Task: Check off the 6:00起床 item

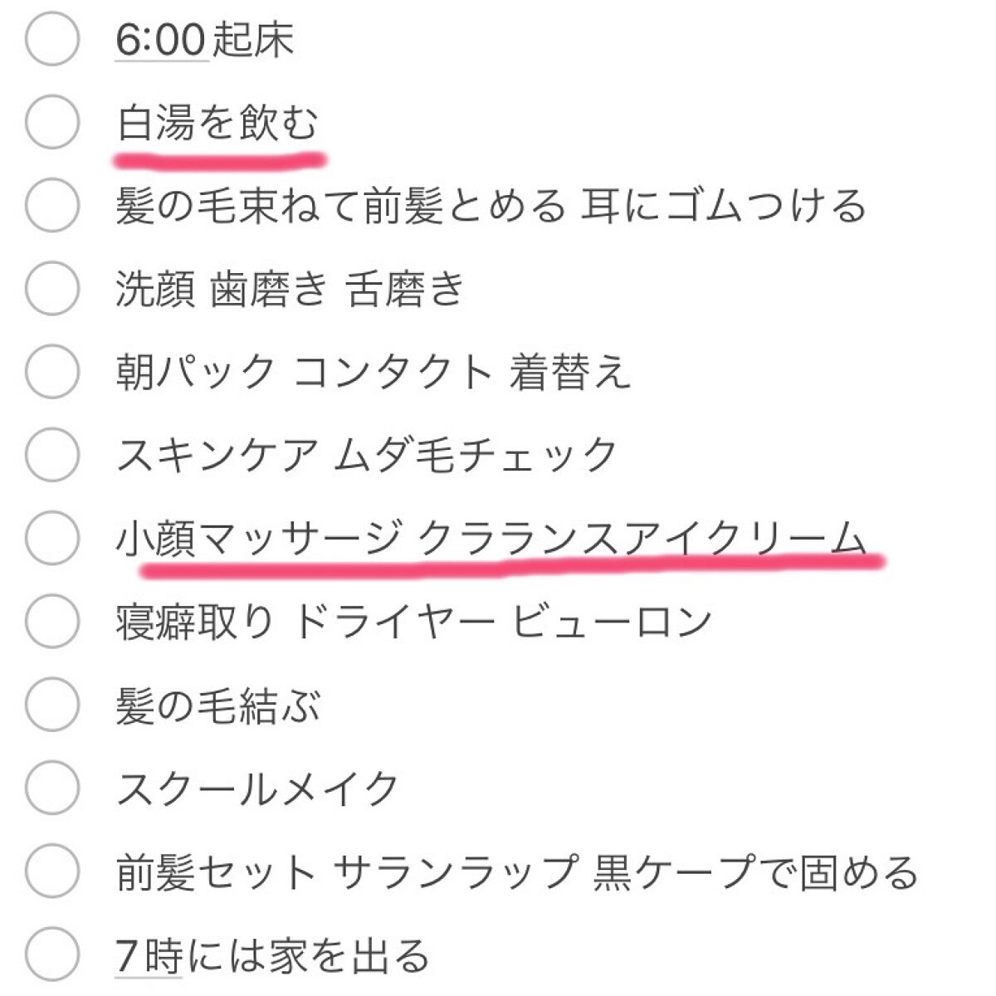Action: (x=52, y=40)
